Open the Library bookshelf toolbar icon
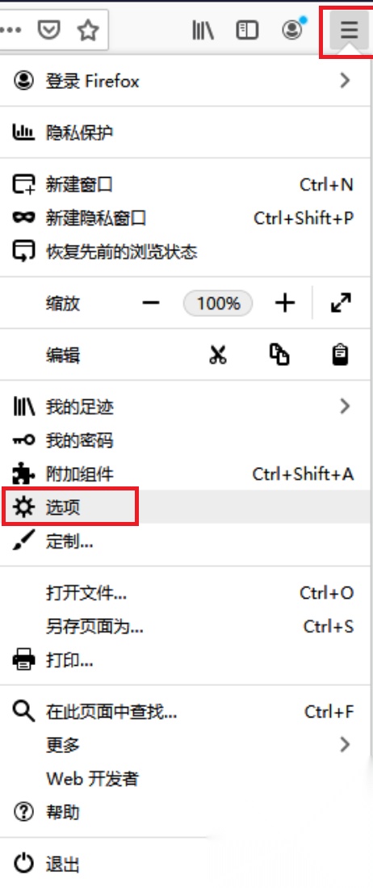Image resolution: width=373 pixels, height=888 pixels. [x=202, y=29]
